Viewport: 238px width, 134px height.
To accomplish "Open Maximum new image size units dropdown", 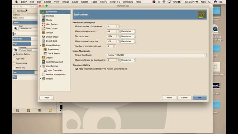I will (x=128, y=41).
